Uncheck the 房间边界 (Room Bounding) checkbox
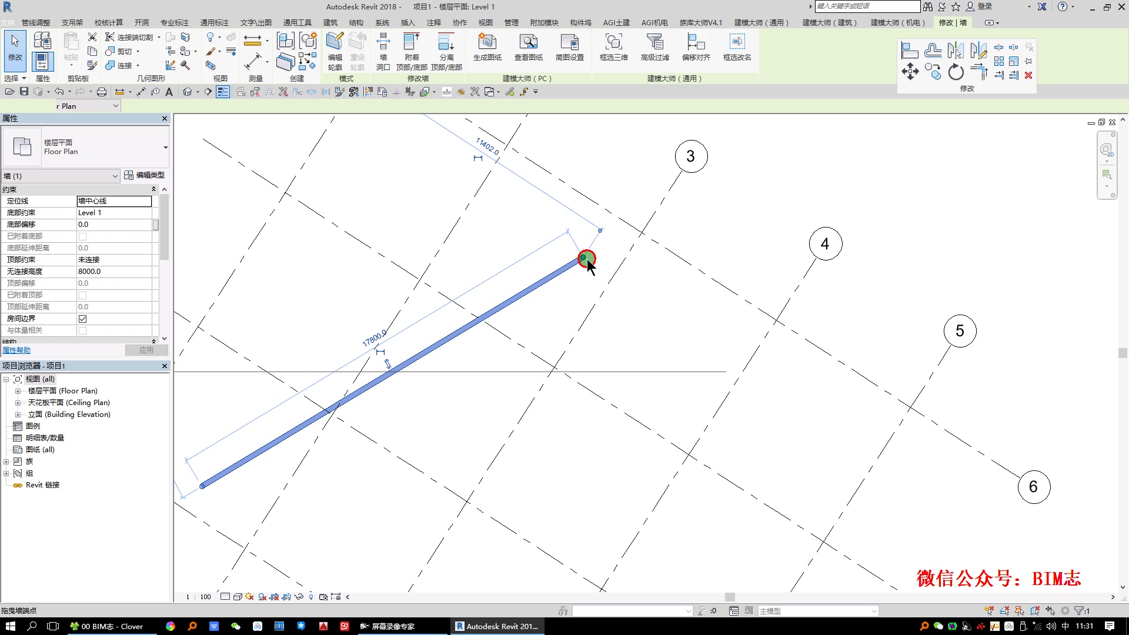The width and height of the screenshot is (1129, 635). (83, 319)
